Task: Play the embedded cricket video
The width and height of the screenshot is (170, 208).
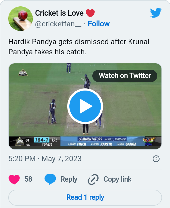Action: 85,106
